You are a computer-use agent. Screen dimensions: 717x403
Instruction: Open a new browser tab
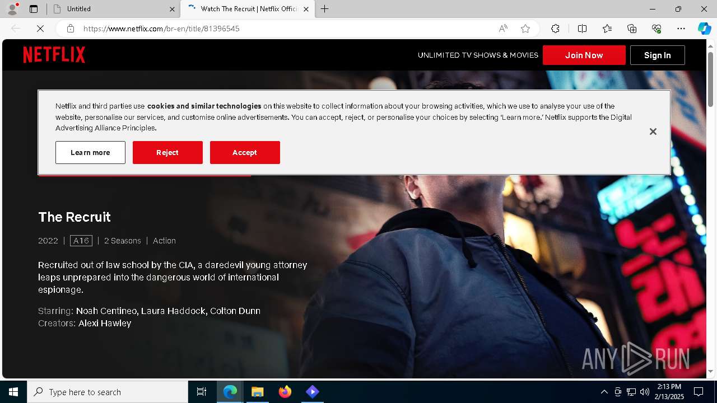[x=325, y=9]
